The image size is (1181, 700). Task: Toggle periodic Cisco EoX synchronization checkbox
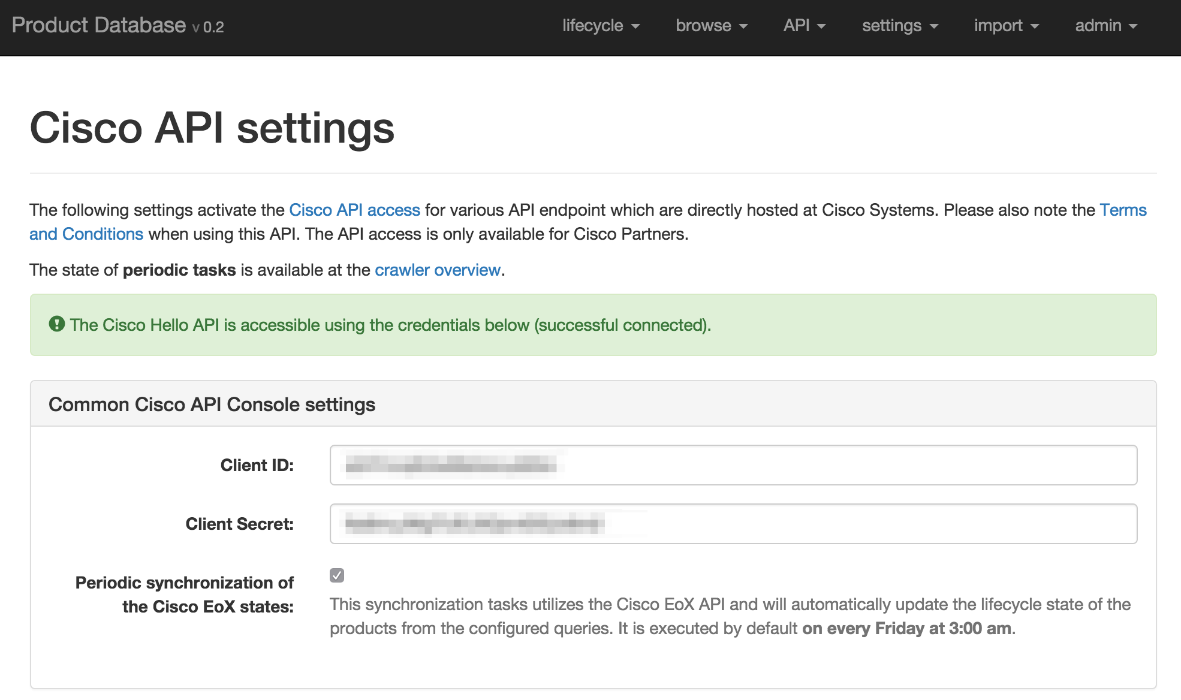click(x=337, y=575)
